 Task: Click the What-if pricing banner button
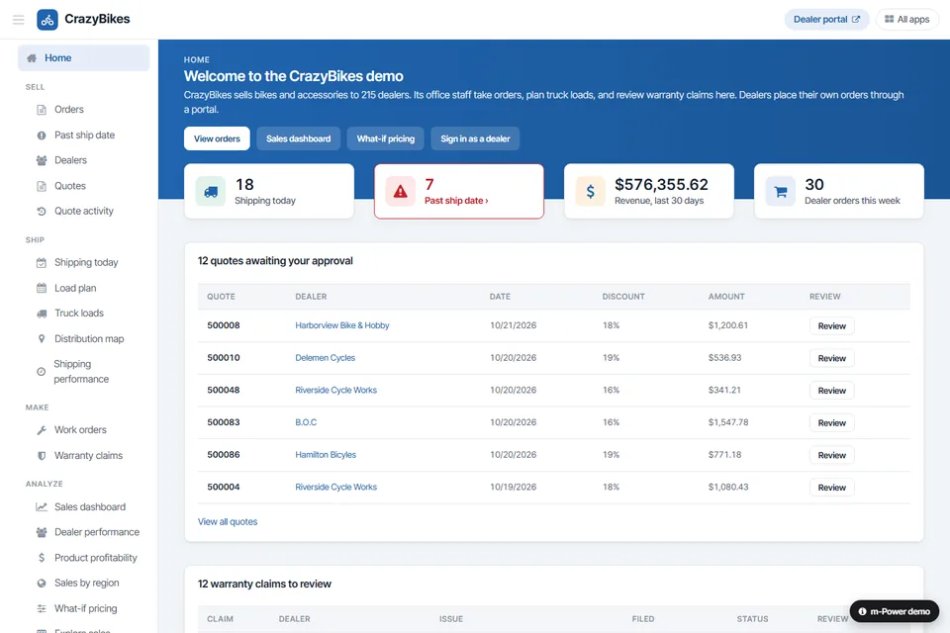click(x=385, y=138)
